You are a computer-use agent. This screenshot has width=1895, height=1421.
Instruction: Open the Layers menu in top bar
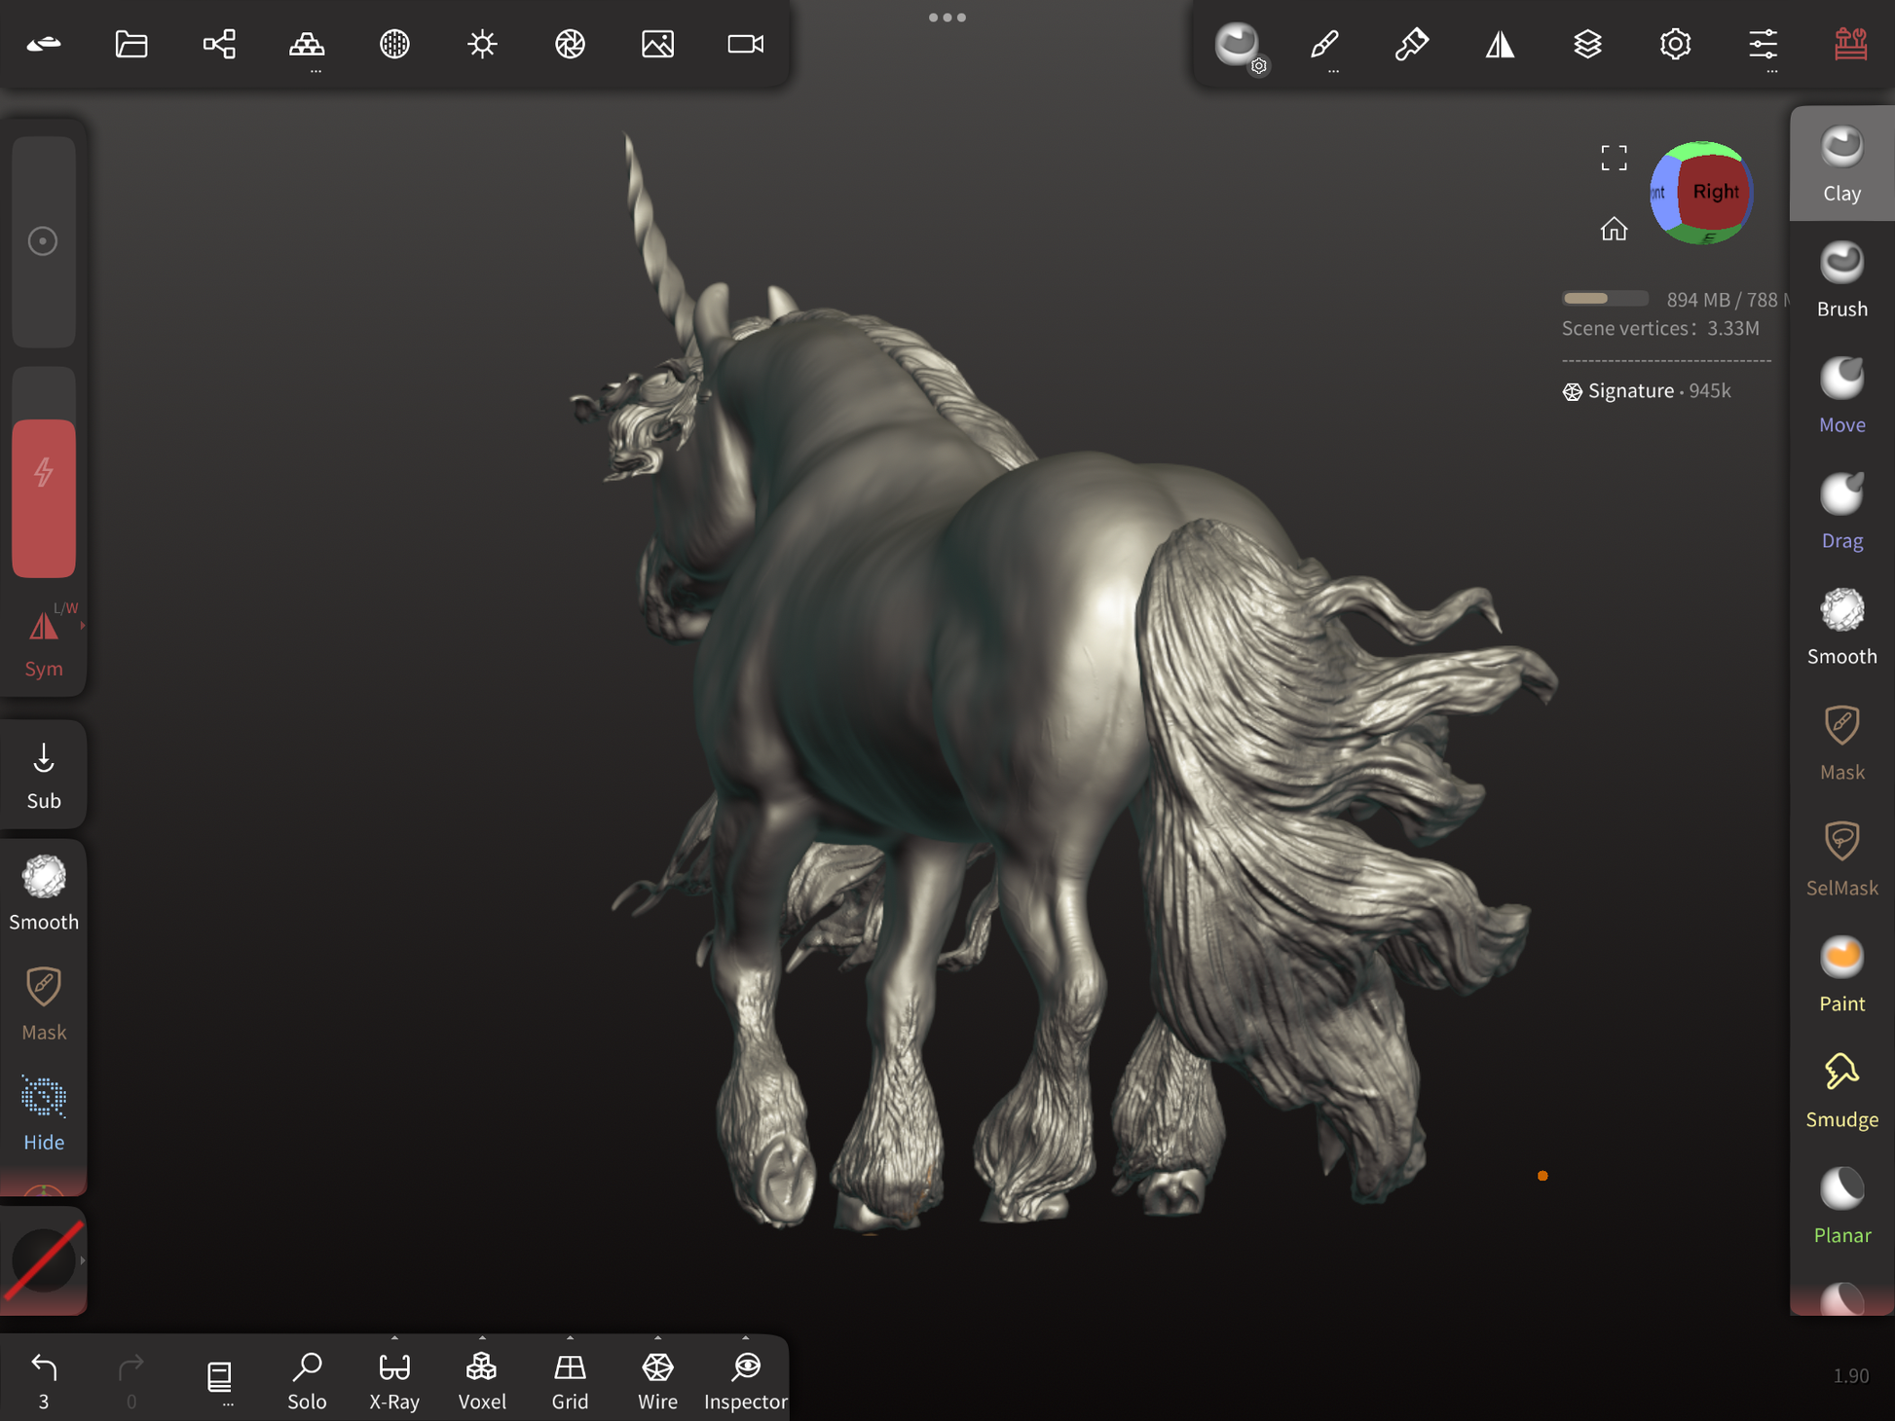pyautogui.click(x=1587, y=44)
